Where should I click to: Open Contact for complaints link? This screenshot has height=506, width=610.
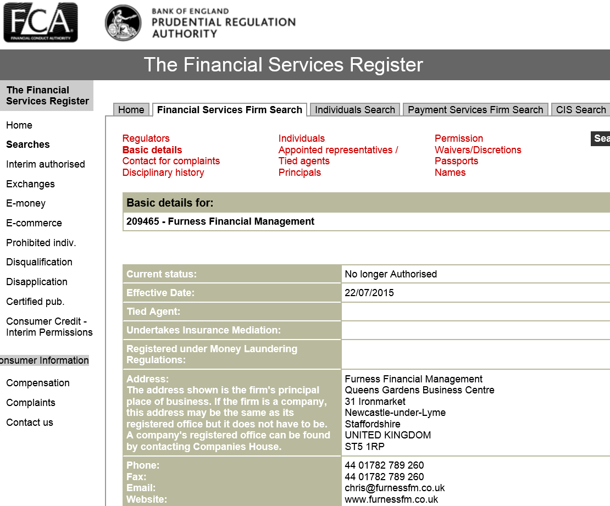tap(171, 161)
